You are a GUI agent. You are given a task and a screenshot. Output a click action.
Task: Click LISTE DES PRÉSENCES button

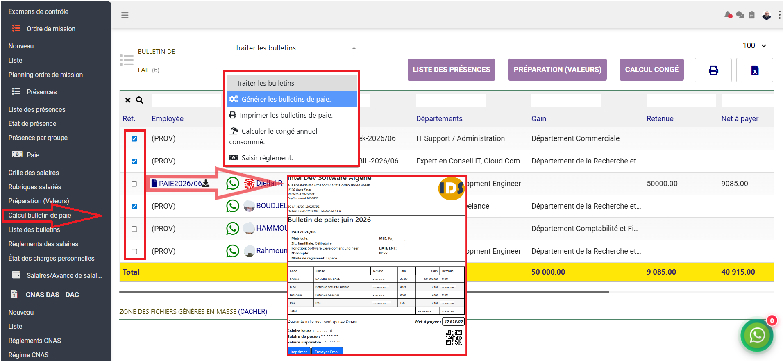pos(451,70)
